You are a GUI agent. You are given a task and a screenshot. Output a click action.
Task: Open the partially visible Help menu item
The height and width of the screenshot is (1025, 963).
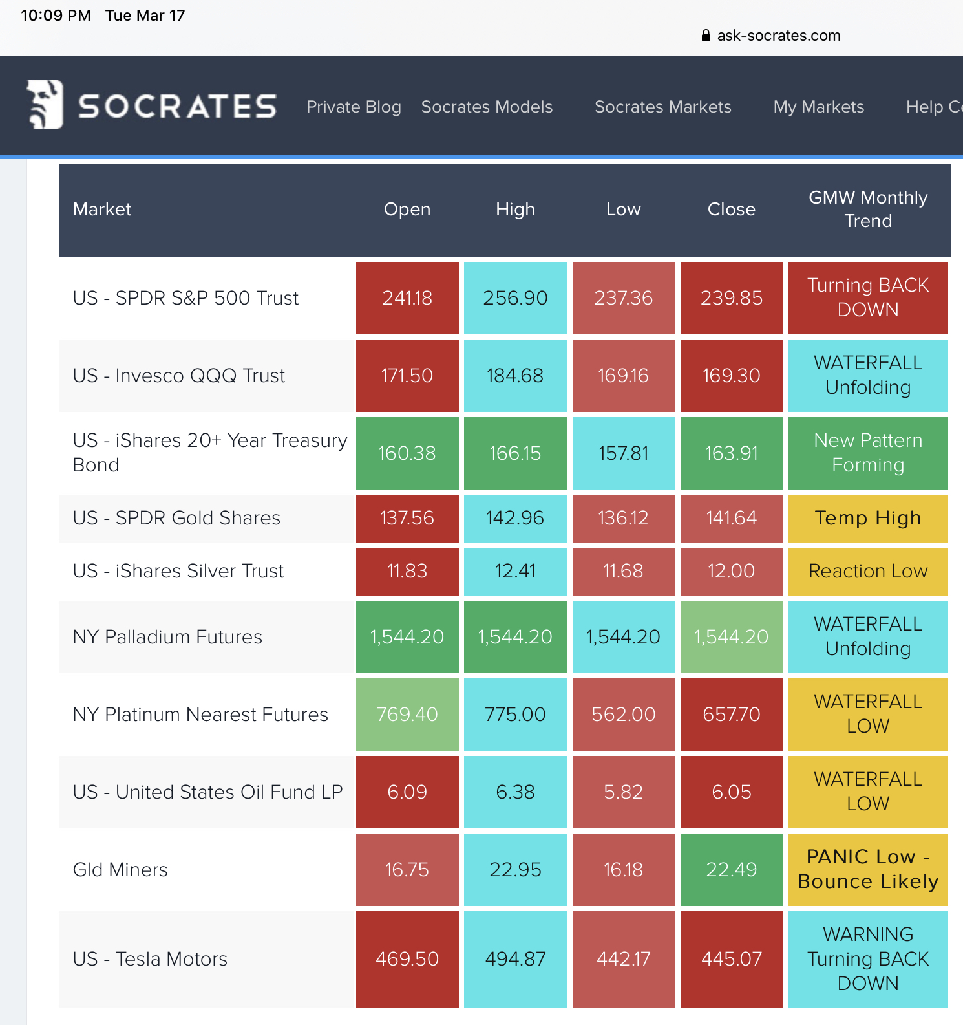coord(935,107)
